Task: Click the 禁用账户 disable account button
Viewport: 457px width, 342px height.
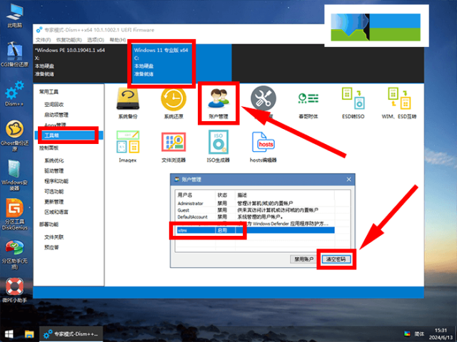Action: [x=303, y=259]
